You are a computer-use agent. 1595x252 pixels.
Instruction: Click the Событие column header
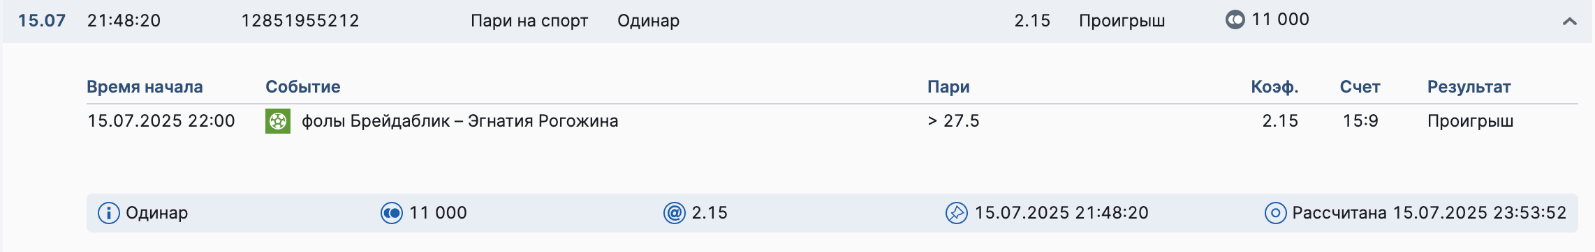coord(303,87)
